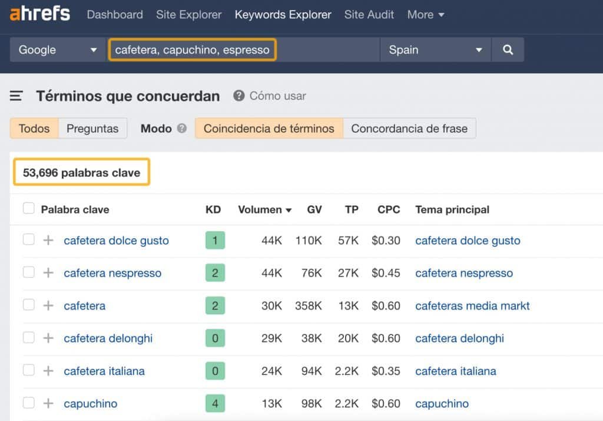Add capuchino with plus icon
The image size is (603, 421).
tap(48, 403)
